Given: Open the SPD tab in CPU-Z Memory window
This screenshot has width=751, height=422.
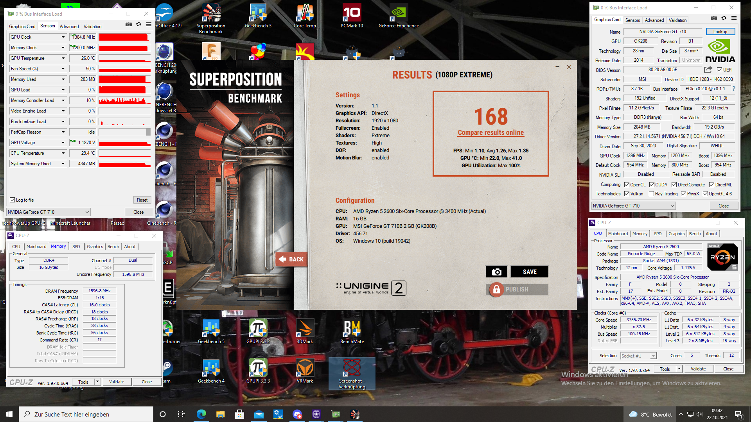Looking at the screenshot, I should tap(76, 247).
